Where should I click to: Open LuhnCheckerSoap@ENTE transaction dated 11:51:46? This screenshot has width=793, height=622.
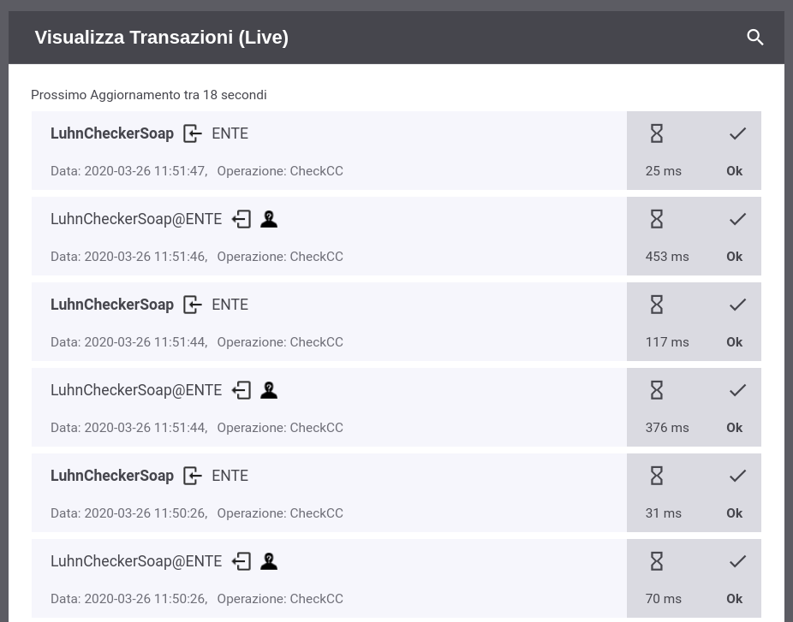click(329, 236)
